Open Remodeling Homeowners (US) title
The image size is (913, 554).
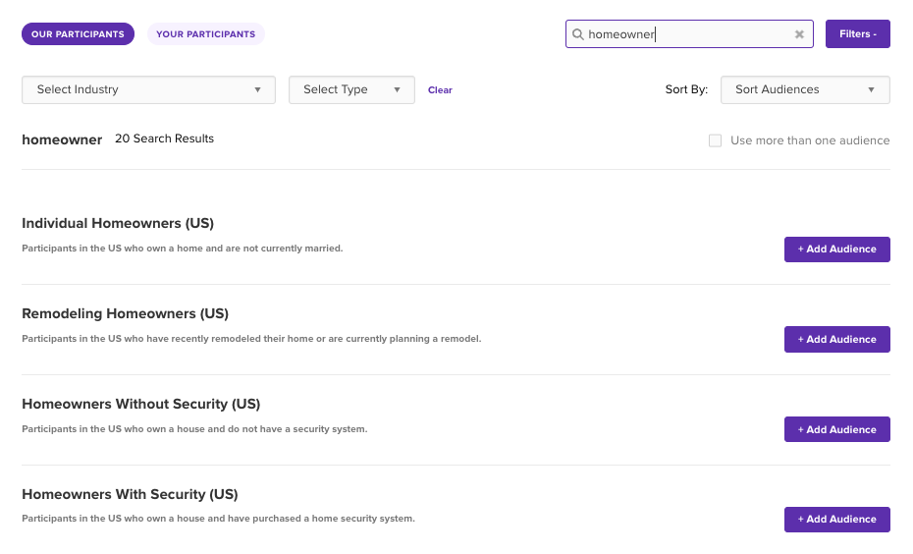126,313
